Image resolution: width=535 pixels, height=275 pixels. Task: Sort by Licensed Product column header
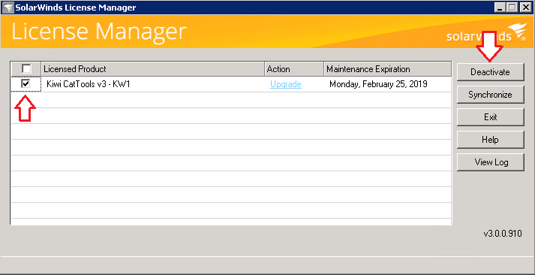point(153,69)
